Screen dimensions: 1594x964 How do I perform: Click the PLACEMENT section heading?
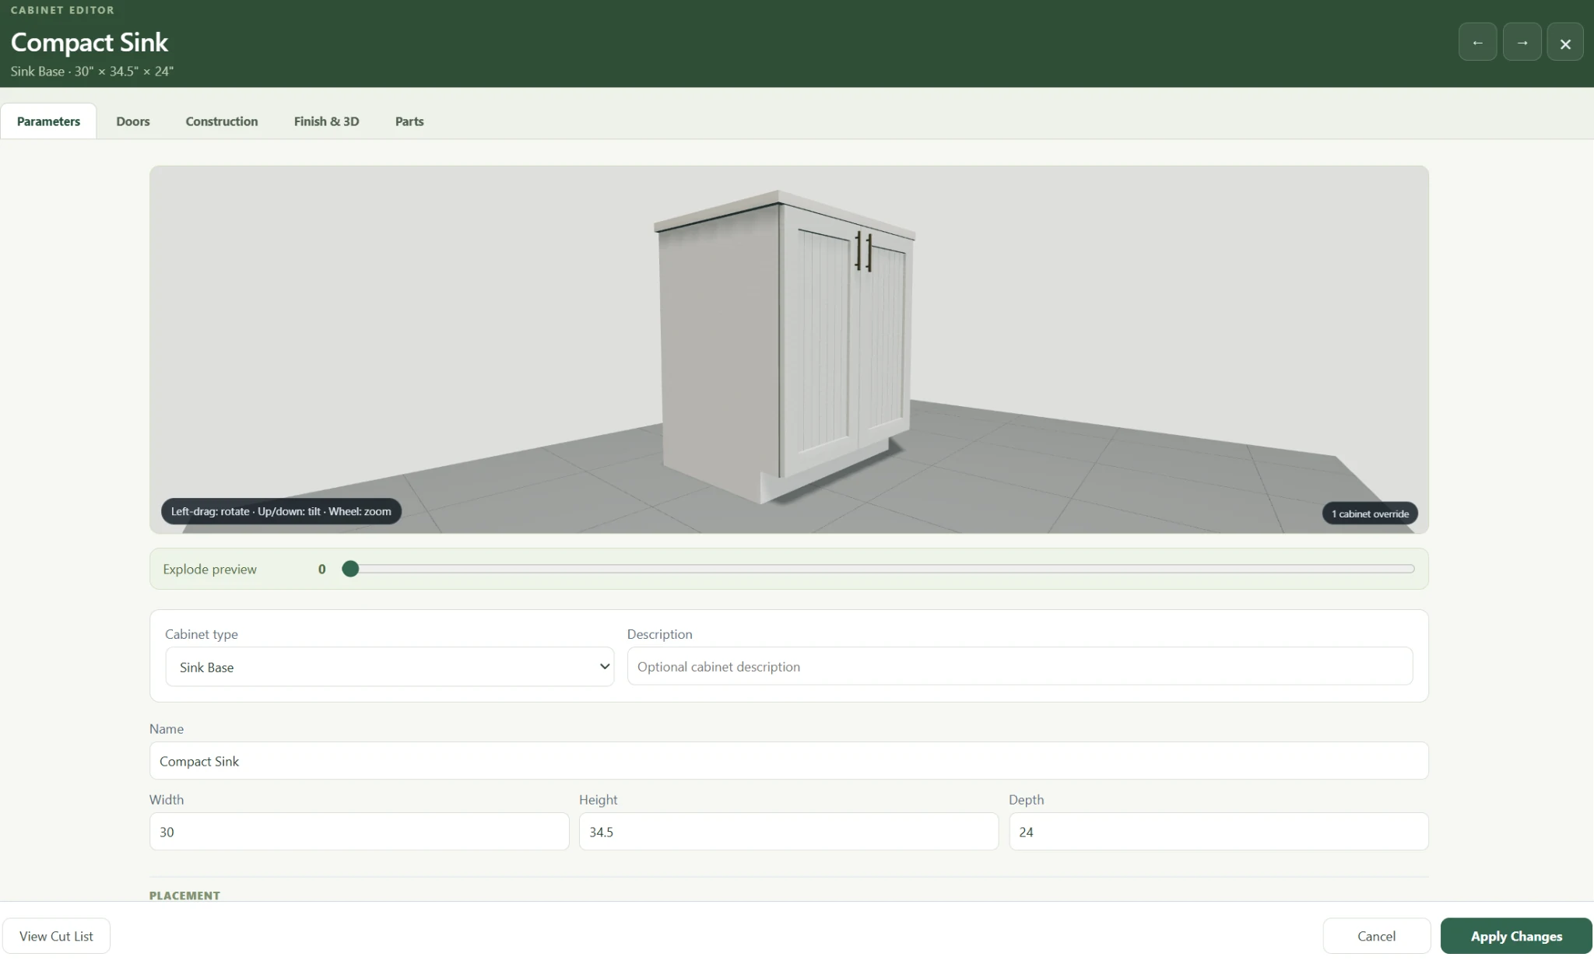184,896
